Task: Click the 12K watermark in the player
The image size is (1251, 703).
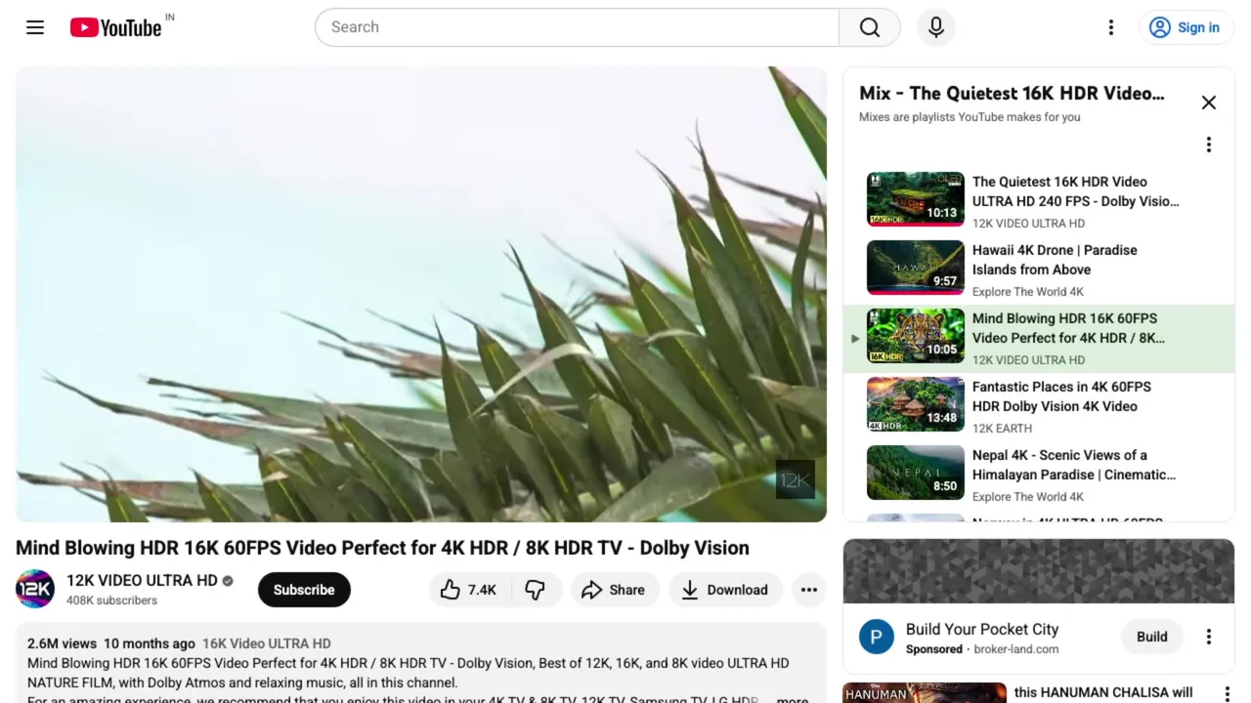Action: pyautogui.click(x=795, y=479)
